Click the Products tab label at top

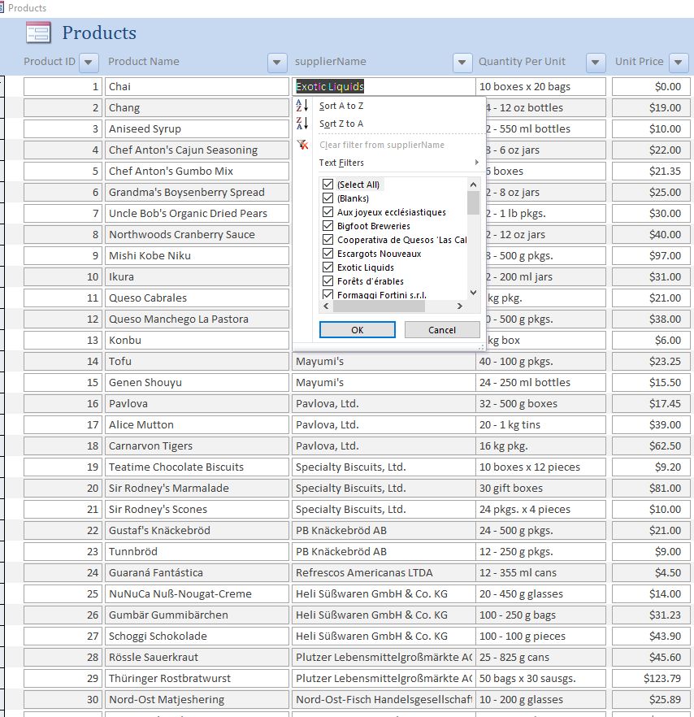[x=27, y=8]
